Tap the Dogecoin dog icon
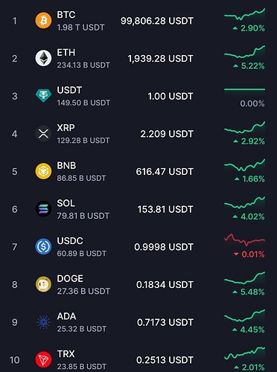The width and height of the screenshot is (277, 372). [43, 284]
